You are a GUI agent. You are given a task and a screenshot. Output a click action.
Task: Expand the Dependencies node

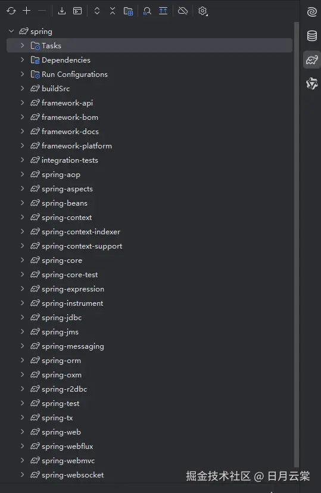tap(22, 60)
